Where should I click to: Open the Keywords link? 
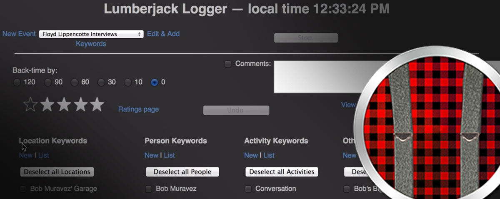(x=91, y=44)
